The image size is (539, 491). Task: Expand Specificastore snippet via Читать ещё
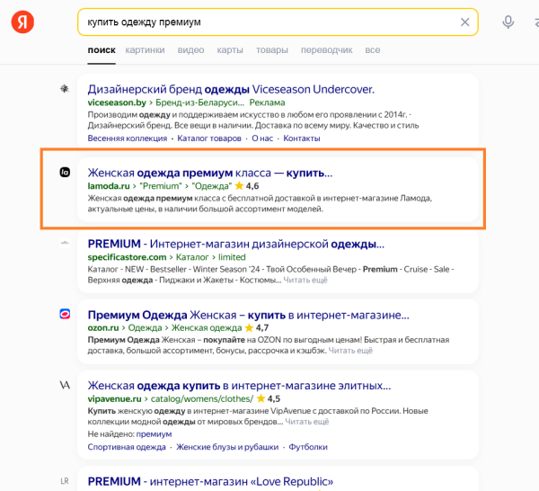(307, 280)
